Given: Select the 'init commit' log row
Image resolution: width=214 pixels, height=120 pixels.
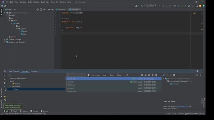Looking at the screenshot, I should point(113,91).
